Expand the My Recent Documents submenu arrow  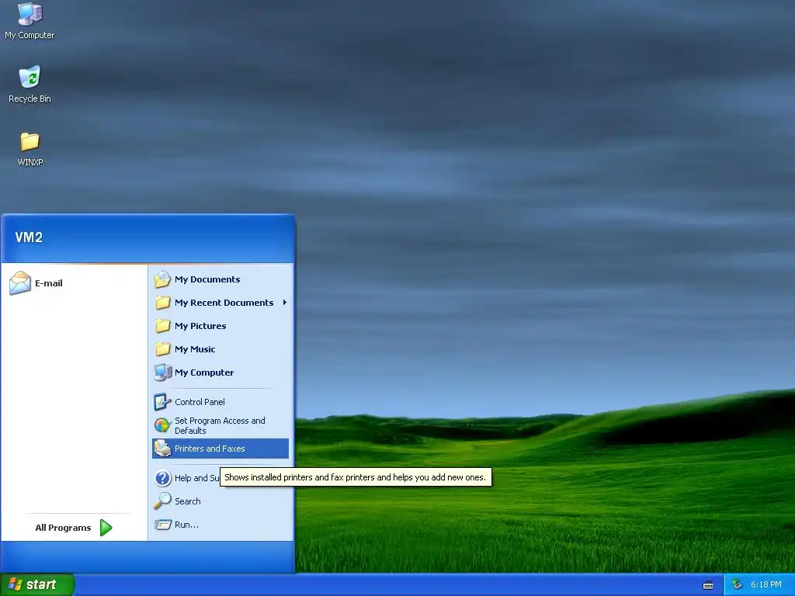285,303
